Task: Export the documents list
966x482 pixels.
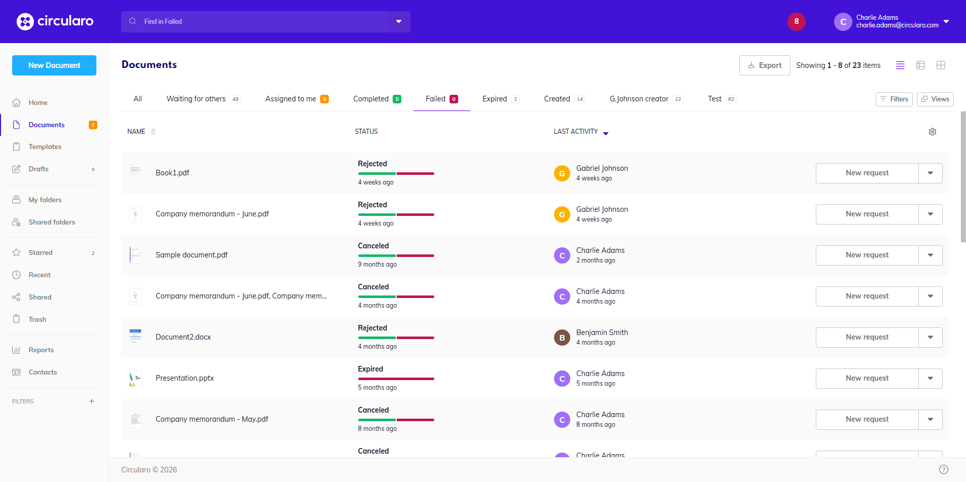Action: click(x=764, y=65)
